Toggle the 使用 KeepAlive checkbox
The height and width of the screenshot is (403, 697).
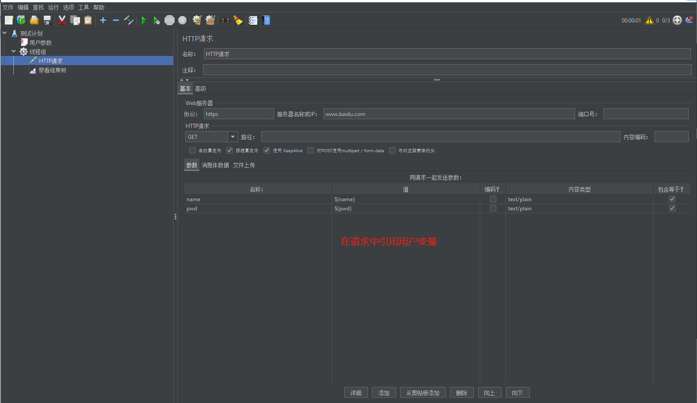point(267,150)
